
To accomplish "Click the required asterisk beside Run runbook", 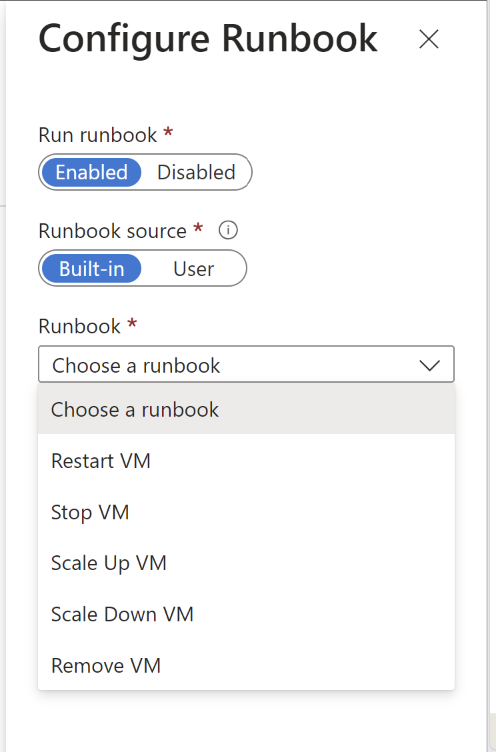I will [168, 133].
